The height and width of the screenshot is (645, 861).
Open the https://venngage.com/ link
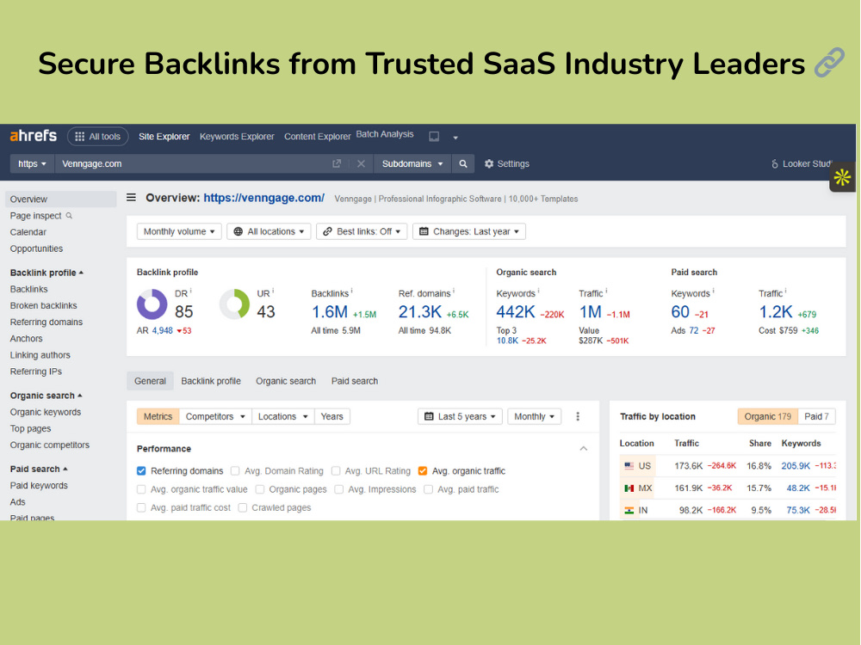pos(263,198)
